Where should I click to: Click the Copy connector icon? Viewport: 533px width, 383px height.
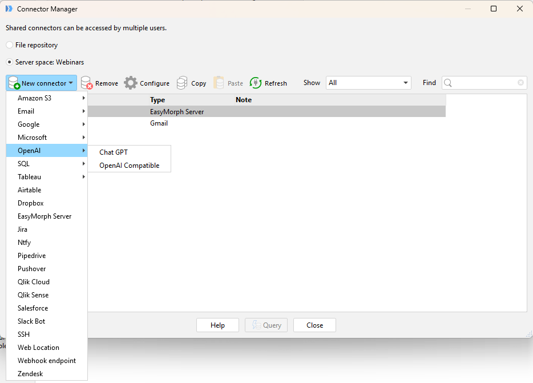point(182,83)
